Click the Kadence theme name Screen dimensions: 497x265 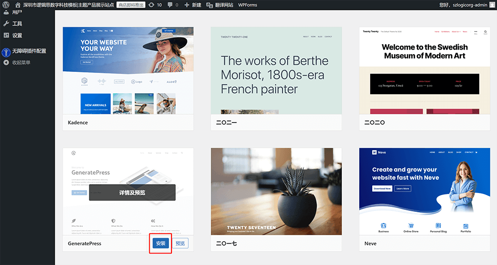coord(78,123)
